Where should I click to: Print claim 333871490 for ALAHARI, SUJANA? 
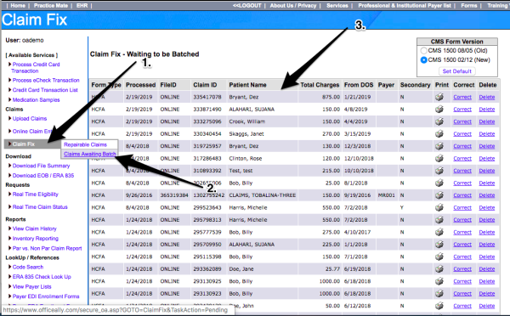(x=439, y=110)
